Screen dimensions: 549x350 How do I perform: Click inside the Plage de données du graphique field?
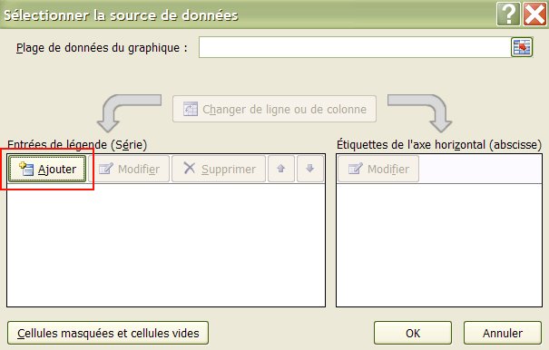click(x=355, y=47)
